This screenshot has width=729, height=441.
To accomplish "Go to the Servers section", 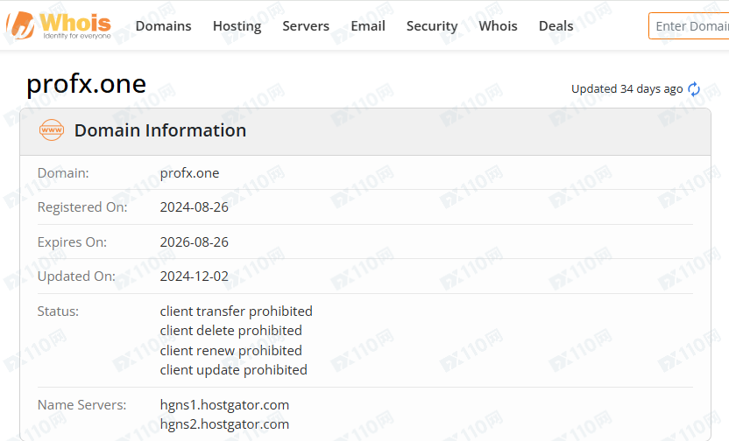I will coord(306,26).
